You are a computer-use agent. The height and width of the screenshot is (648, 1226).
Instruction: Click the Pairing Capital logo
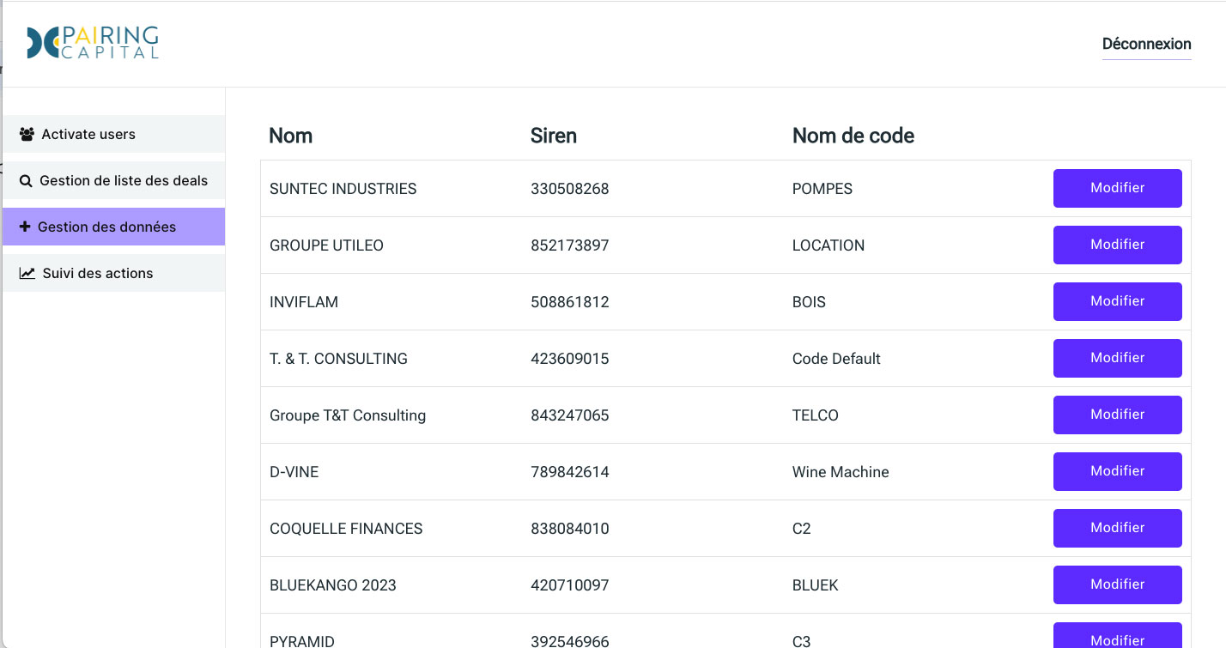[x=93, y=42]
